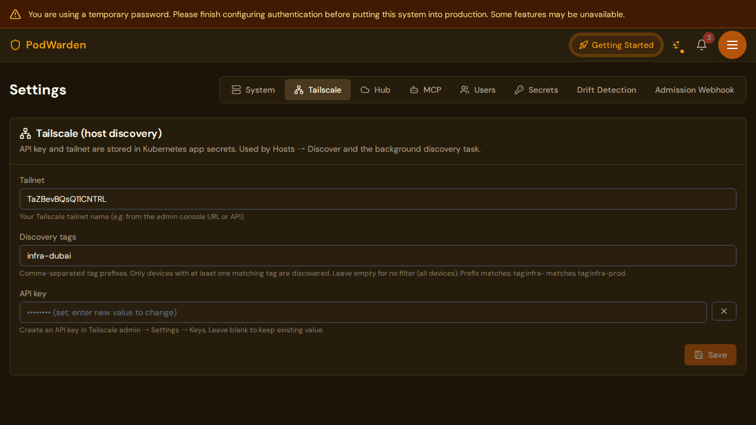Select the Discovery tags field containing infra-dubai
The height and width of the screenshot is (425, 756).
point(378,256)
